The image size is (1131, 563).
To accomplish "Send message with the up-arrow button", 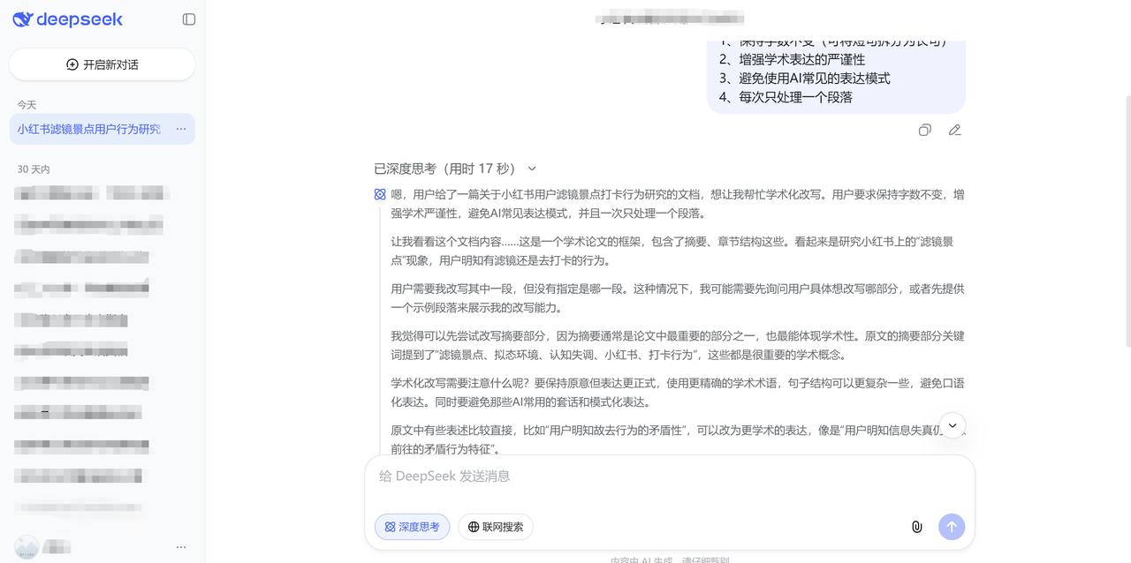I will pyautogui.click(x=952, y=527).
